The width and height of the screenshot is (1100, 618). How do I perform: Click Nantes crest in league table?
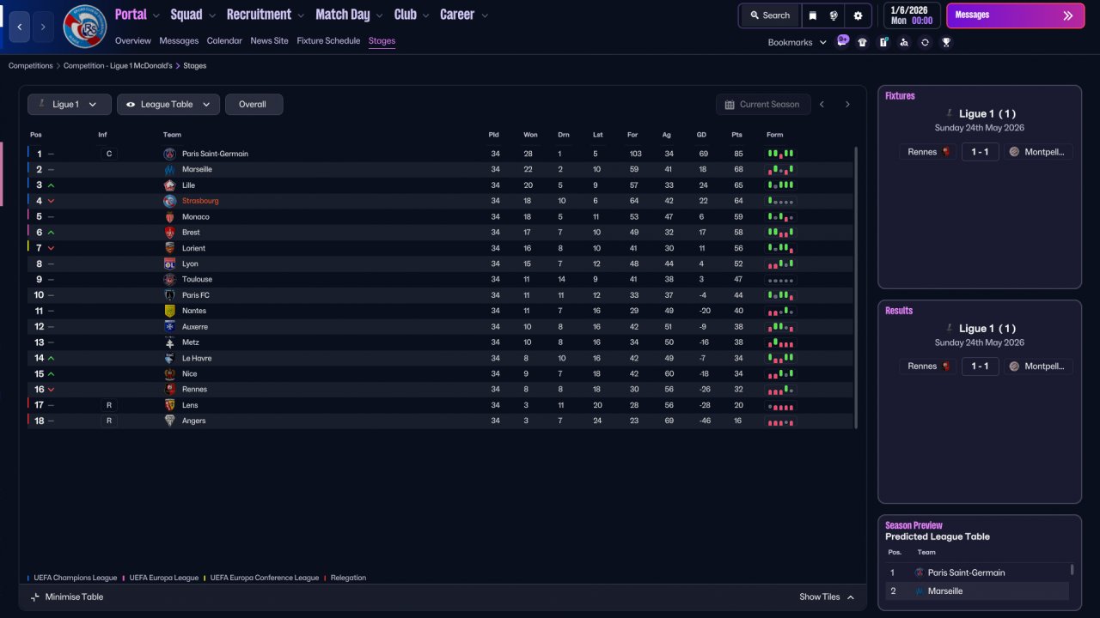point(169,311)
